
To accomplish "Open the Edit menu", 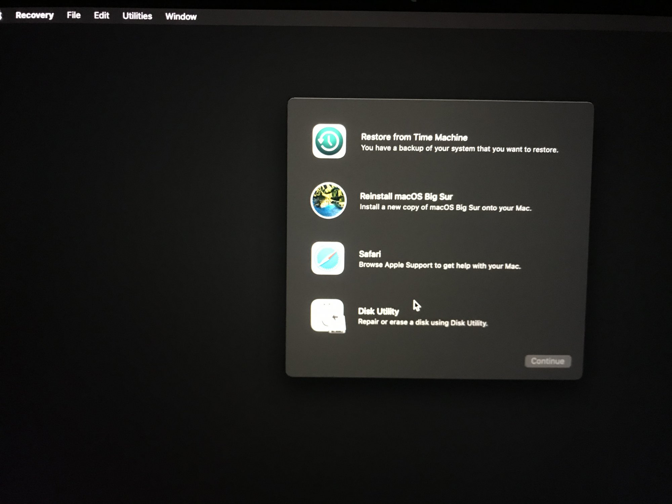I will 101,16.
